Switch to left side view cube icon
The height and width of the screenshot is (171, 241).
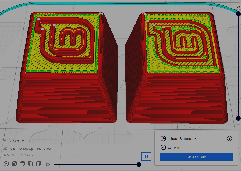coord(30,164)
